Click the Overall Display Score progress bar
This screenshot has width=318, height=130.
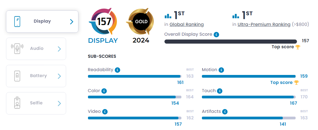[231, 42]
